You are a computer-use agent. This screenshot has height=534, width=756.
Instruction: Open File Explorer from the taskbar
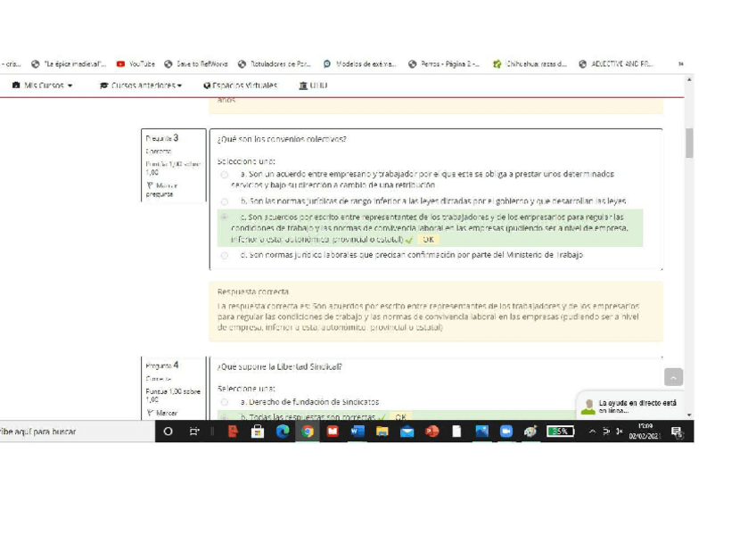coord(382,431)
